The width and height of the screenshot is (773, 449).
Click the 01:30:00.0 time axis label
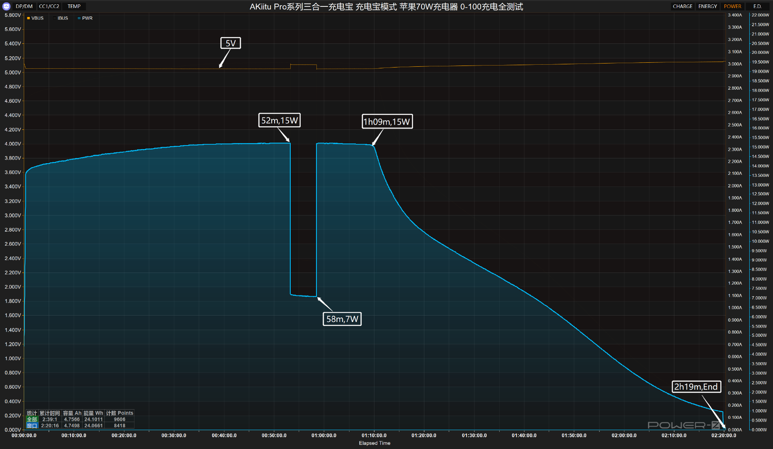pyautogui.click(x=474, y=435)
